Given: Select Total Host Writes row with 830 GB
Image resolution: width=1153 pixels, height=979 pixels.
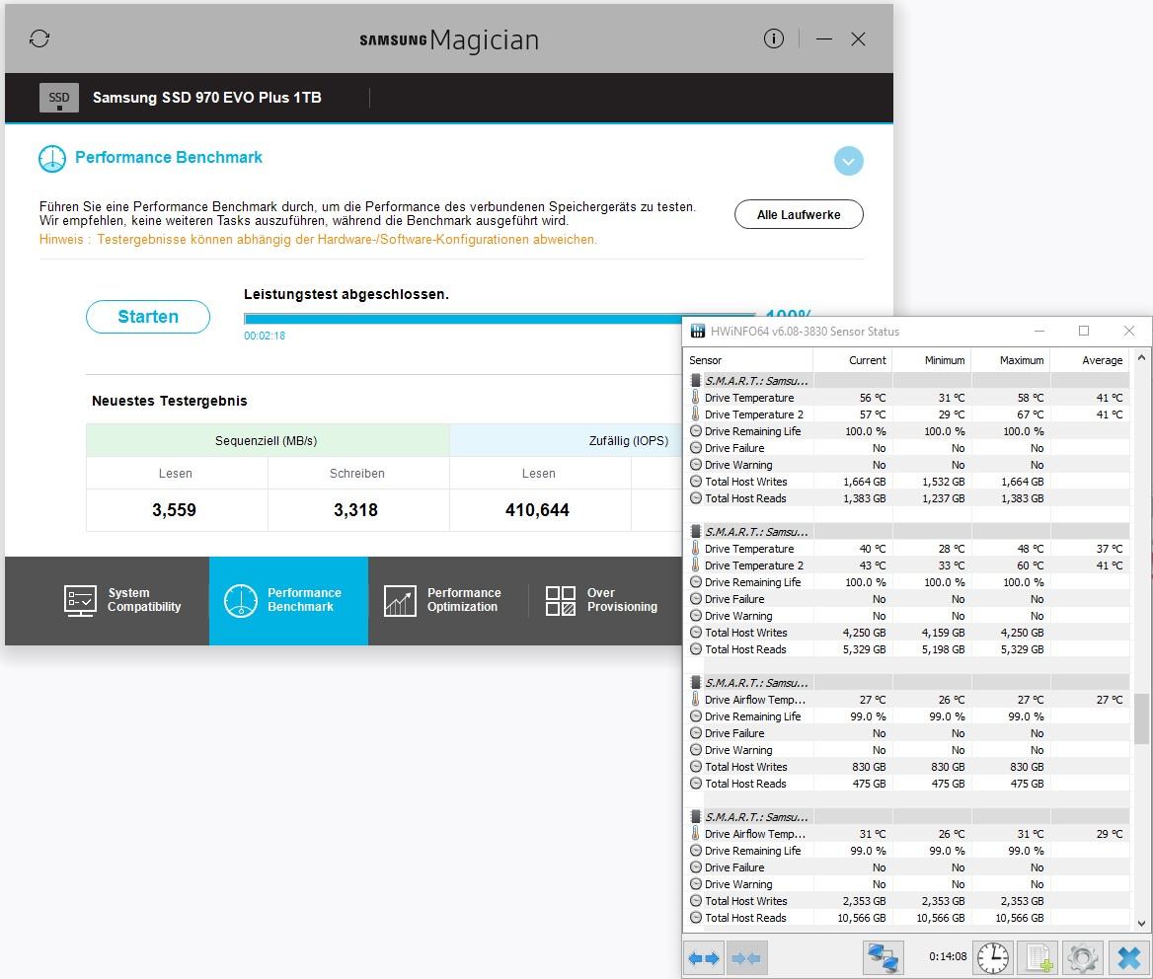Looking at the screenshot, I should click(x=906, y=767).
